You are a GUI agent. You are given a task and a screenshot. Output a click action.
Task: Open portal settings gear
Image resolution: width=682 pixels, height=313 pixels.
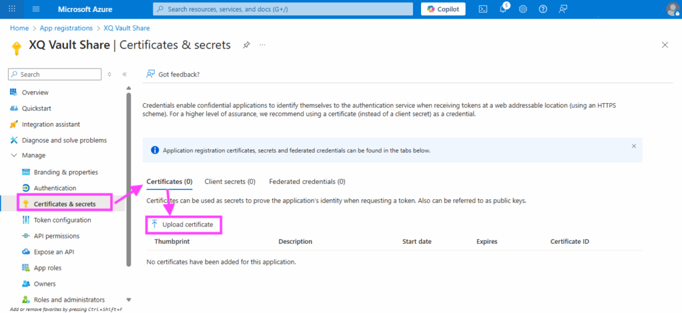click(523, 9)
